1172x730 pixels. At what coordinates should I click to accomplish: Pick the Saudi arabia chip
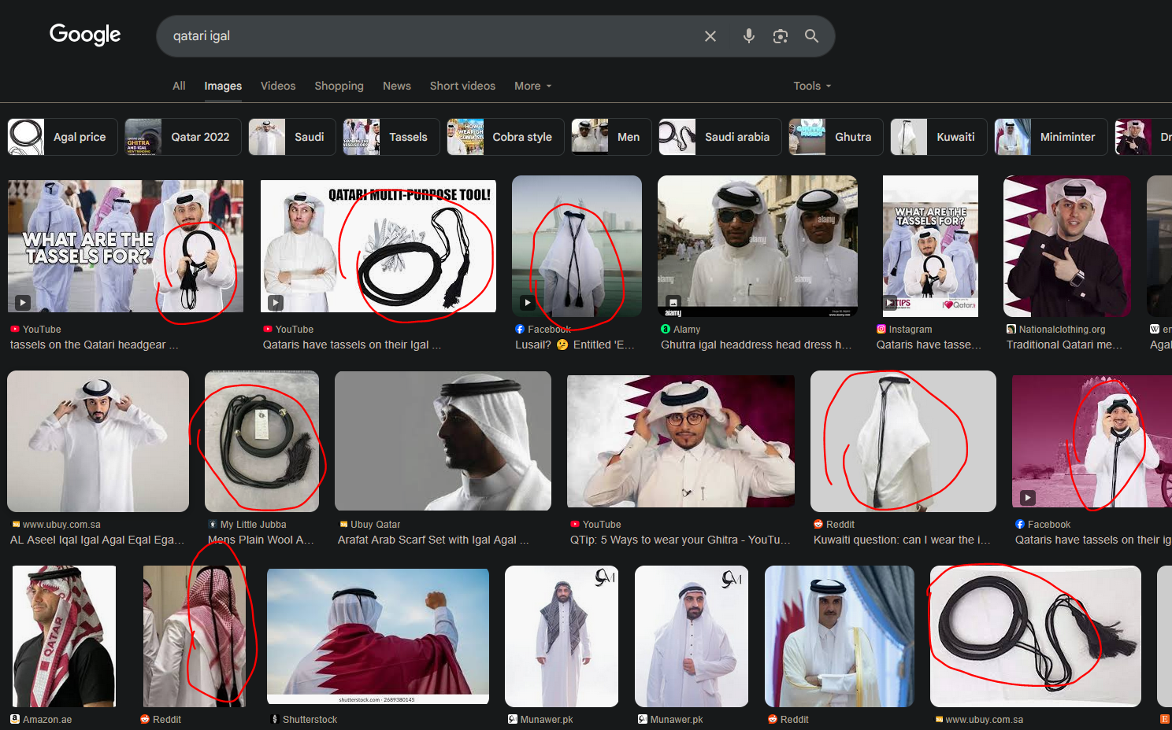tap(720, 137)
